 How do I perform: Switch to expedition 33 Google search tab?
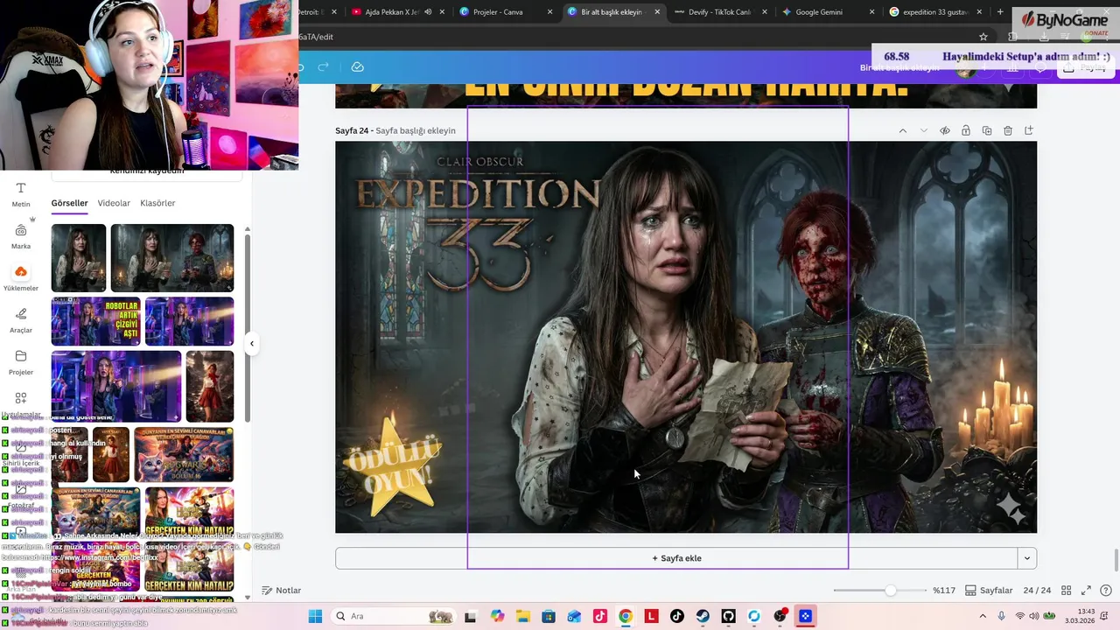(x=936, y=12)
